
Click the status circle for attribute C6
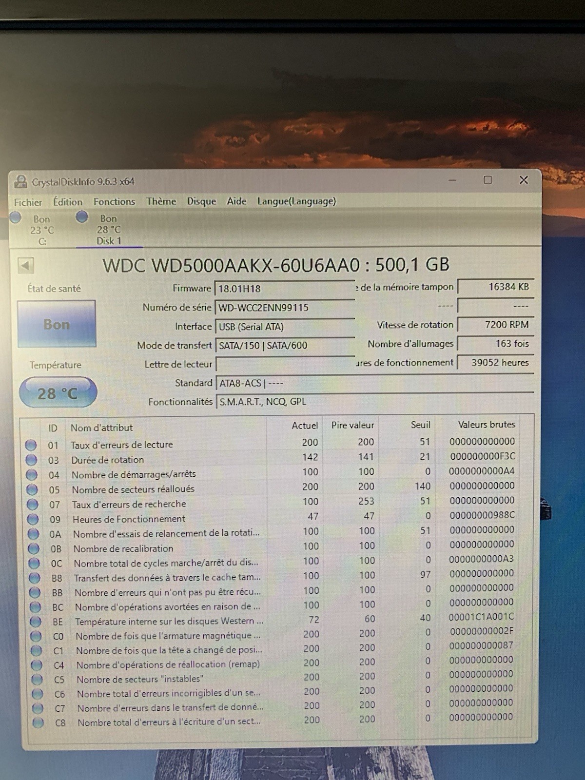(x=38, y=694)
